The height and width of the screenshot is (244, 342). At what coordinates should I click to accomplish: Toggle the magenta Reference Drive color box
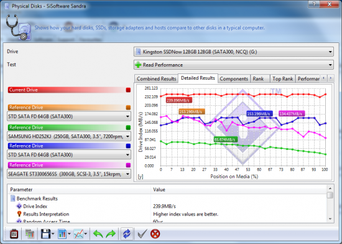click(x=128, y=165)
